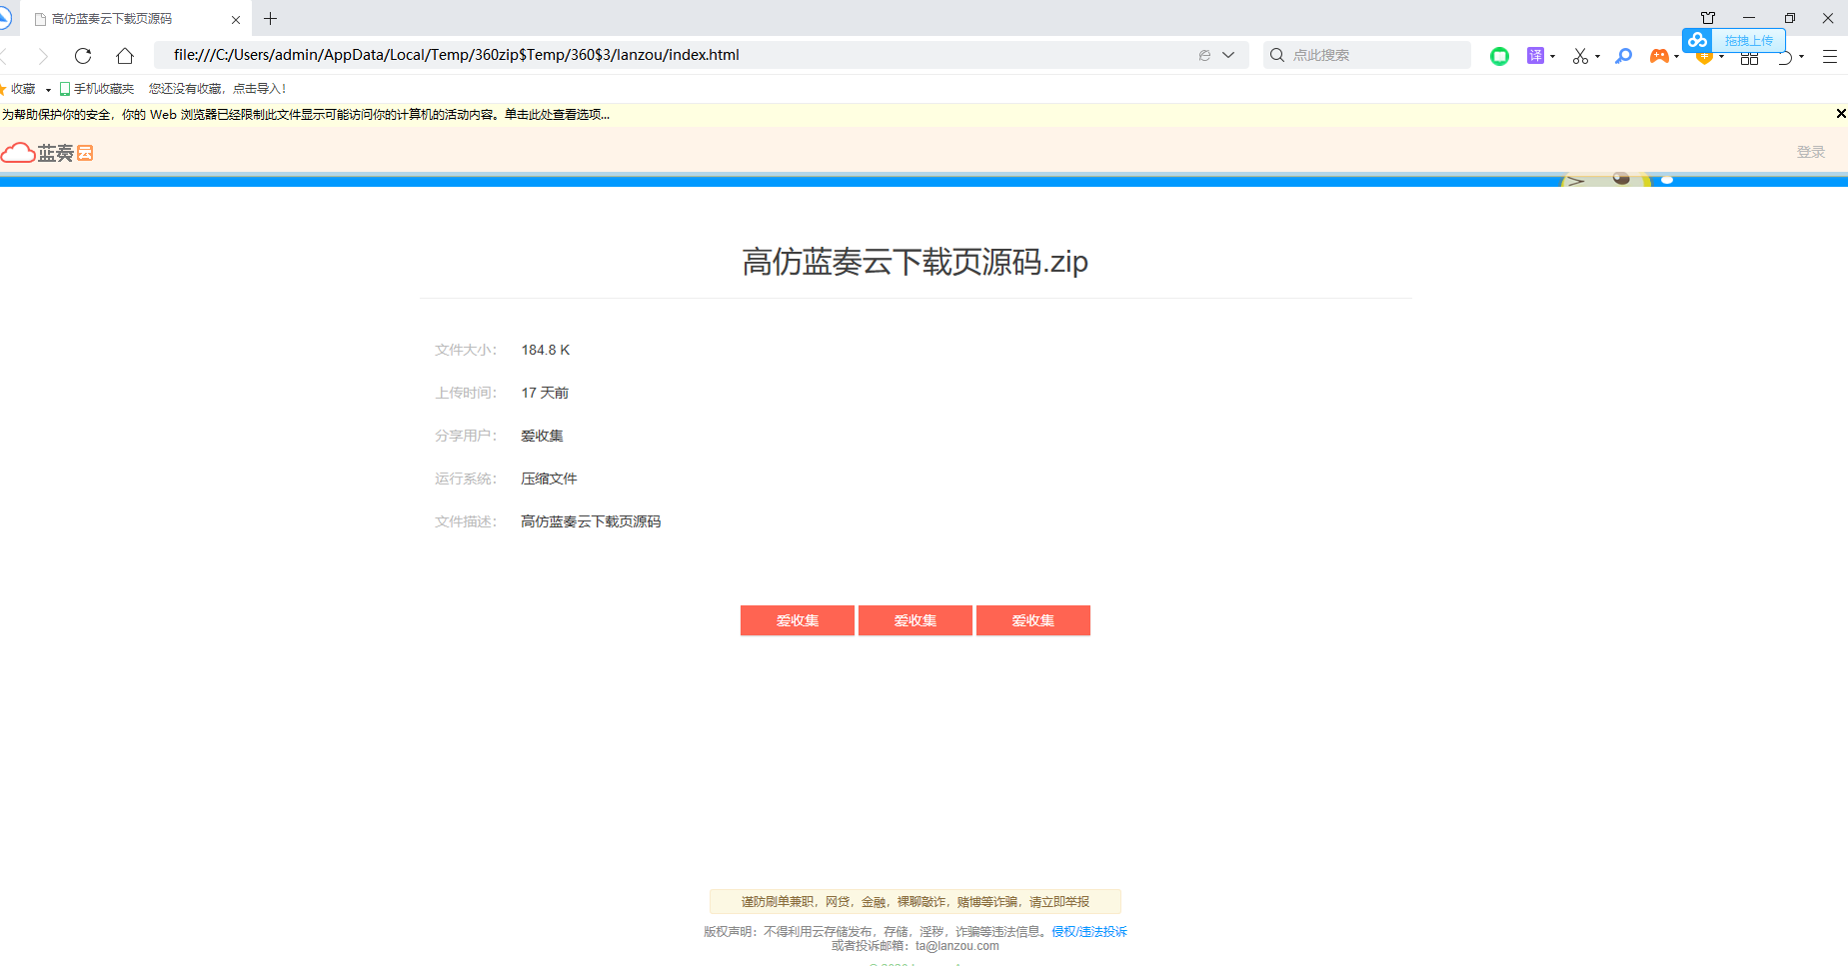This screenshot has height=966, width=1848.
Task: Close the 高仿蓝奏云下载页源码 tab
Action: (x=236, y=19)
